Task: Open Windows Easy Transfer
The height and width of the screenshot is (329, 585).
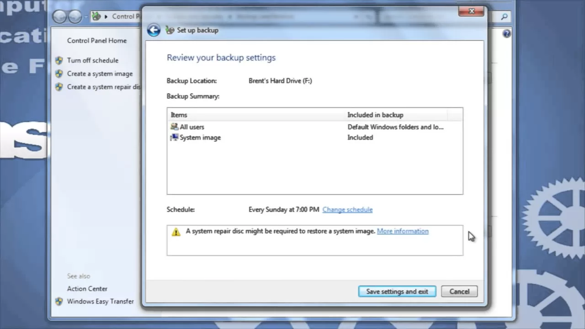Action: click(x=101, y=302)
